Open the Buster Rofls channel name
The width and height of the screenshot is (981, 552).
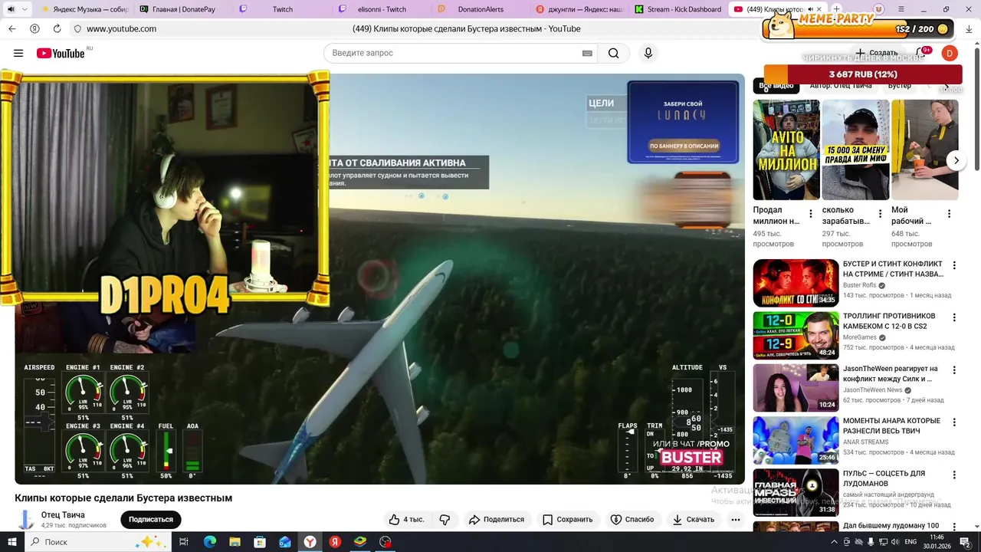[859, 285]
